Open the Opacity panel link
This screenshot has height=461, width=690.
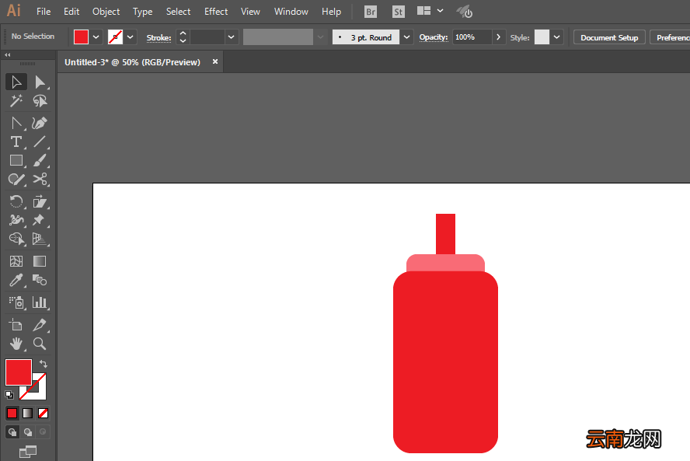(434, 37)
